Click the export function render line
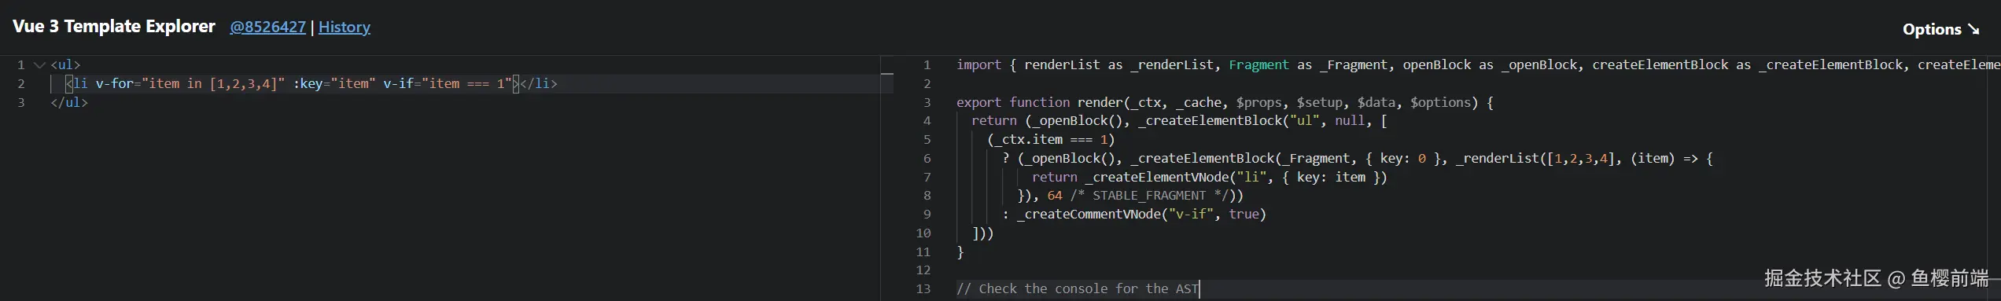2001x301 pixels. coord(1225,102)
